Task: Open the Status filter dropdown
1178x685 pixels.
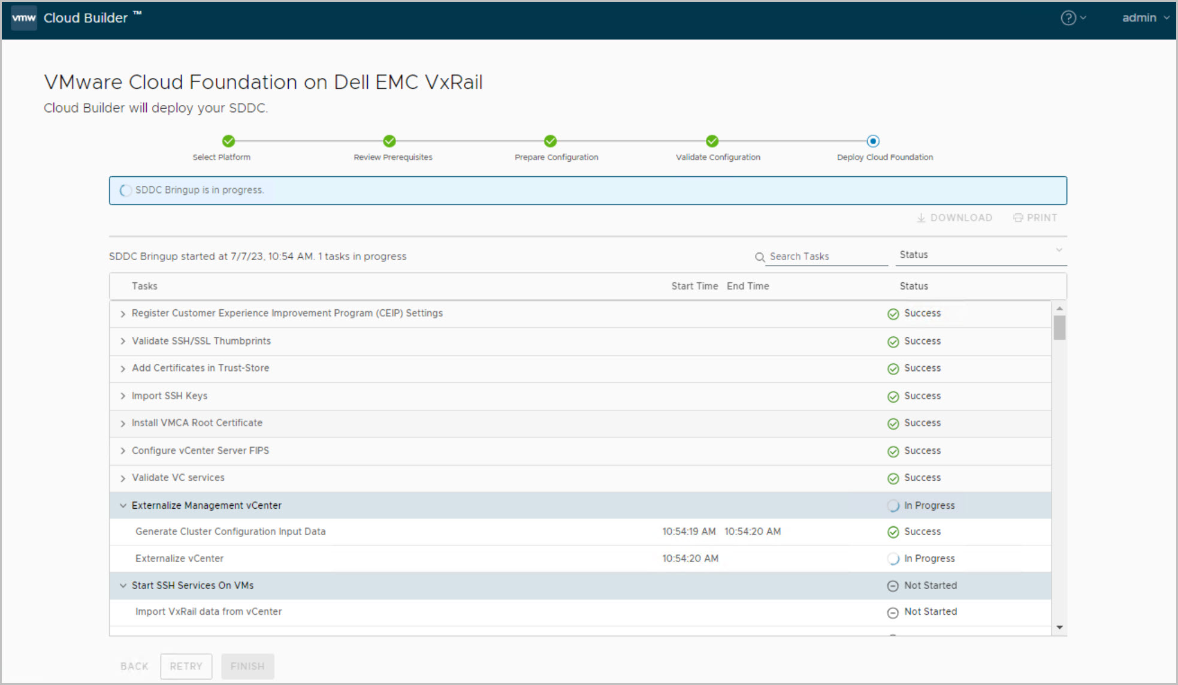Action: coord(981,255)
